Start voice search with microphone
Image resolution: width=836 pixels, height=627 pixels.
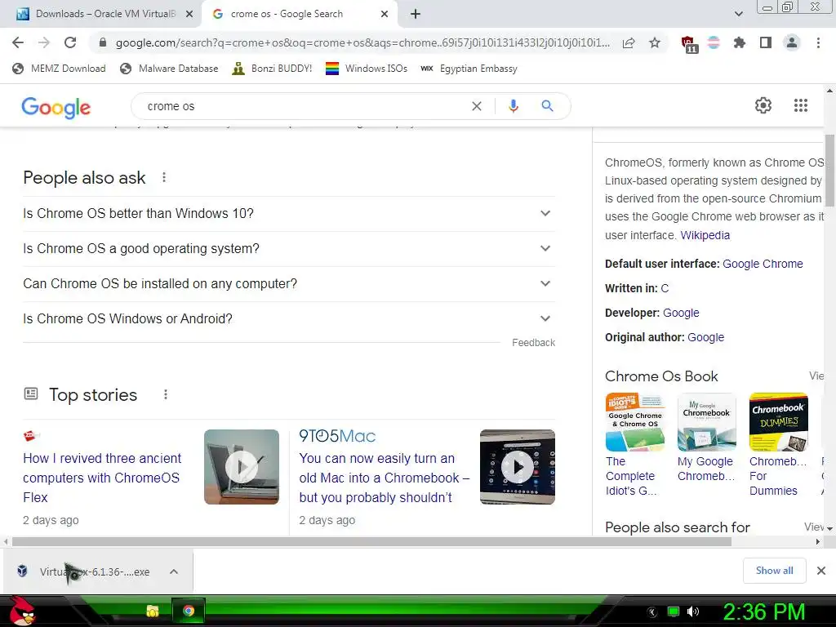click(513, 106)
